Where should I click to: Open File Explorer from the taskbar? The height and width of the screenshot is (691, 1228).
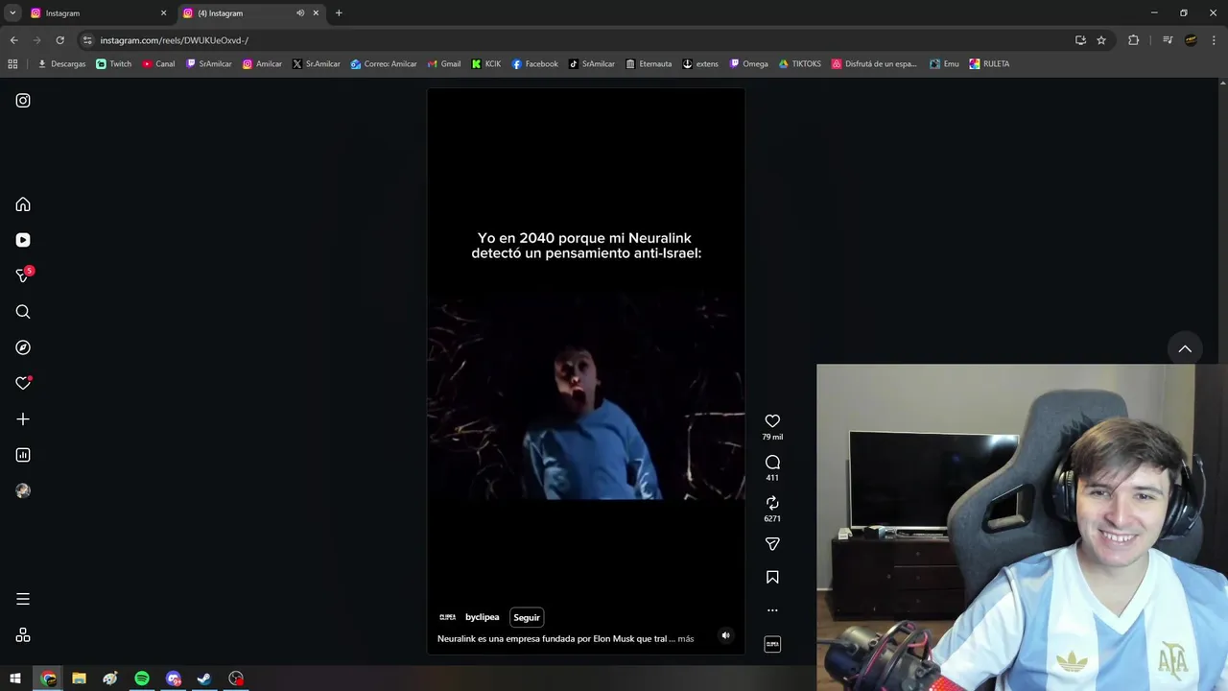click(79, 679)
